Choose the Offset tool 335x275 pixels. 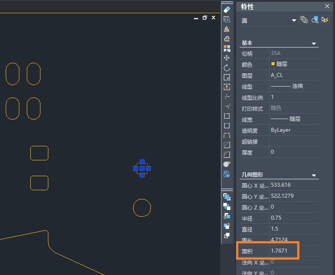point(227,39)
